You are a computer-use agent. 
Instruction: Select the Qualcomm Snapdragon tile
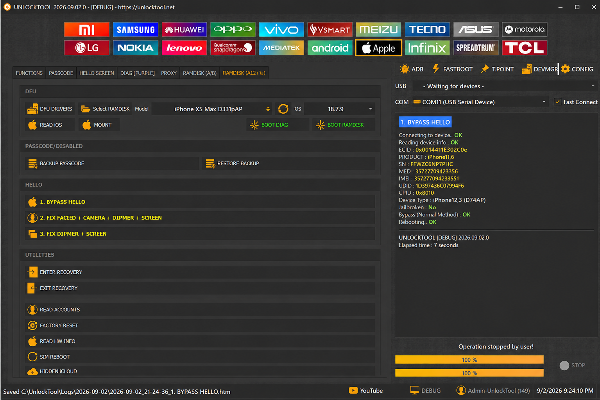pyautogui.click(x=233, y=48)
